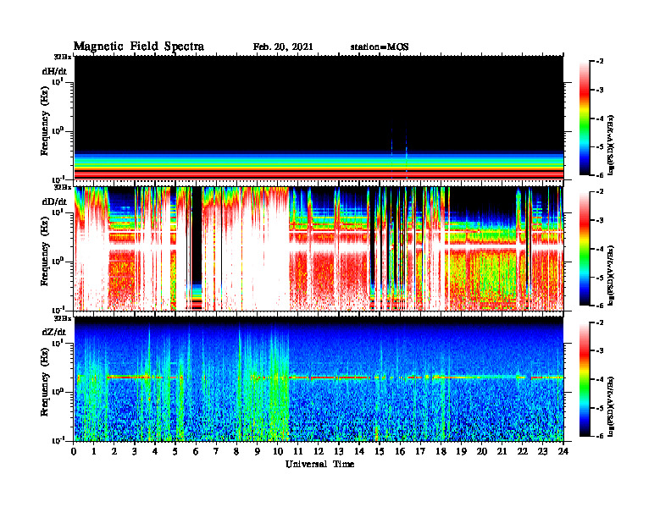Screen dimensions: 671x518
Task: Click hour tick label "14" on time axis
Action: 359,452
